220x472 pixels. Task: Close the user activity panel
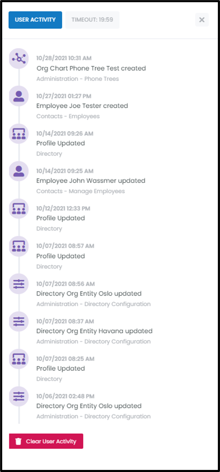[202, 20]
